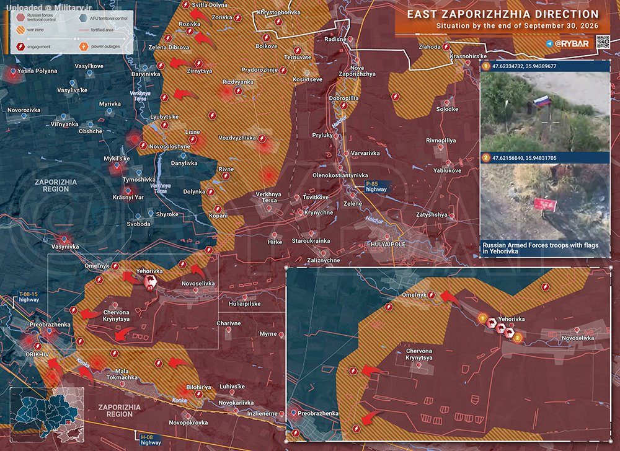Click the P-85 highway label
The width and height of the screenshot is (620, 451).
(376, 186)
